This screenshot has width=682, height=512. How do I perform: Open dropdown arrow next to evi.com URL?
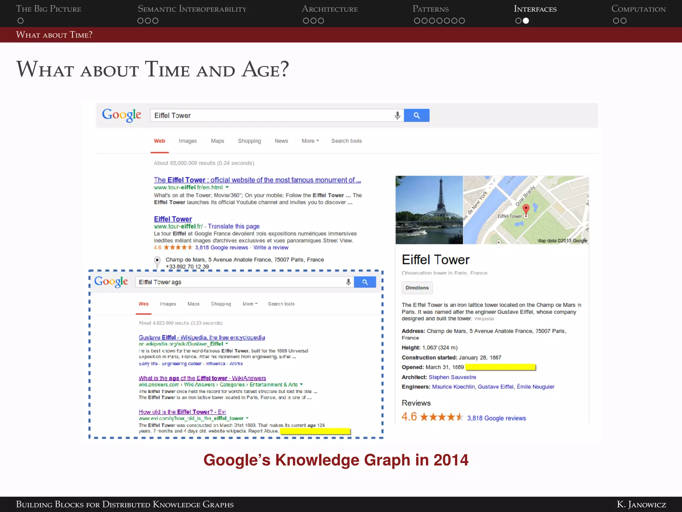click(x=247, y=418)
